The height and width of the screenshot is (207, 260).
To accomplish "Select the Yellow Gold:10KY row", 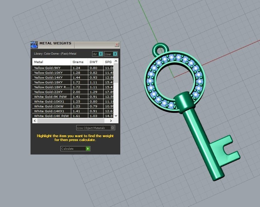I will pyautogui.click(x=73, y=73).
